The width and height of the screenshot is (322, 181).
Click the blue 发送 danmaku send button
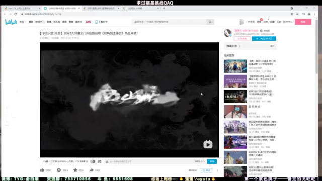212,161
